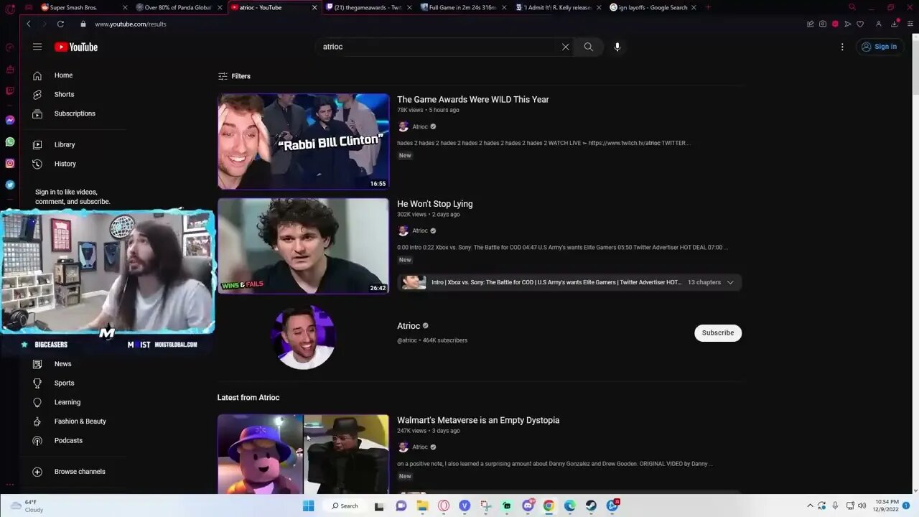Open the Learning category
The height and width of the screenshot is (517, 919).
pyautogui.click(x=67, y=402)
